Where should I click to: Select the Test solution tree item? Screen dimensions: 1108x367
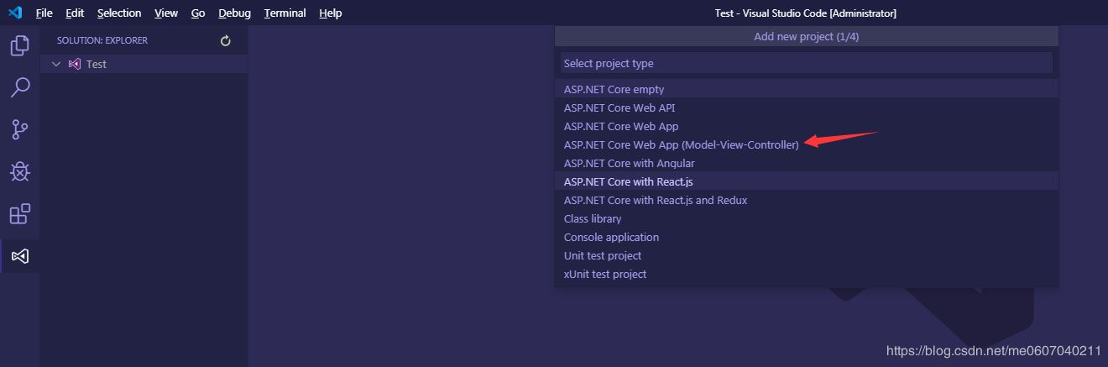pos(96,64)
